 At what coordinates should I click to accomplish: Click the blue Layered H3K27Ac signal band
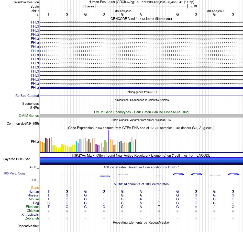click(x=141, y=161)
